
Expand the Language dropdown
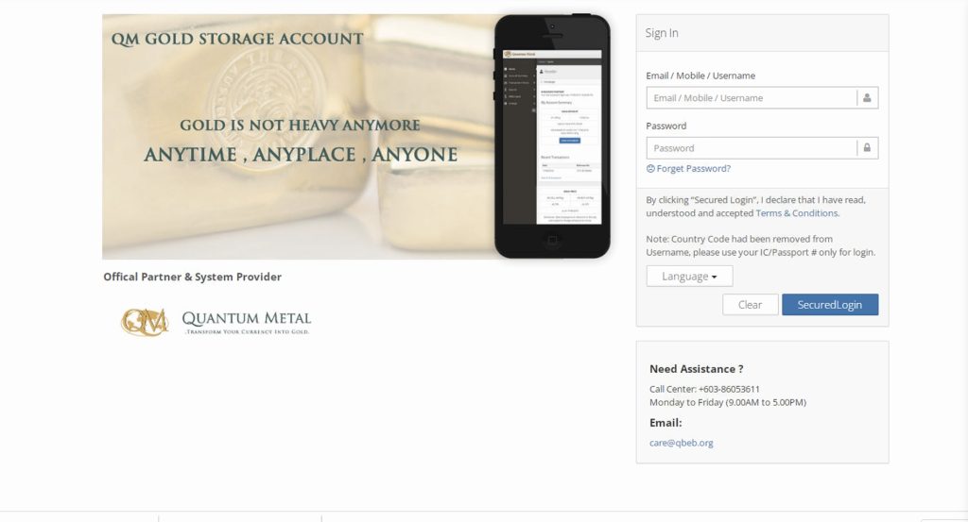coord(689,276)
